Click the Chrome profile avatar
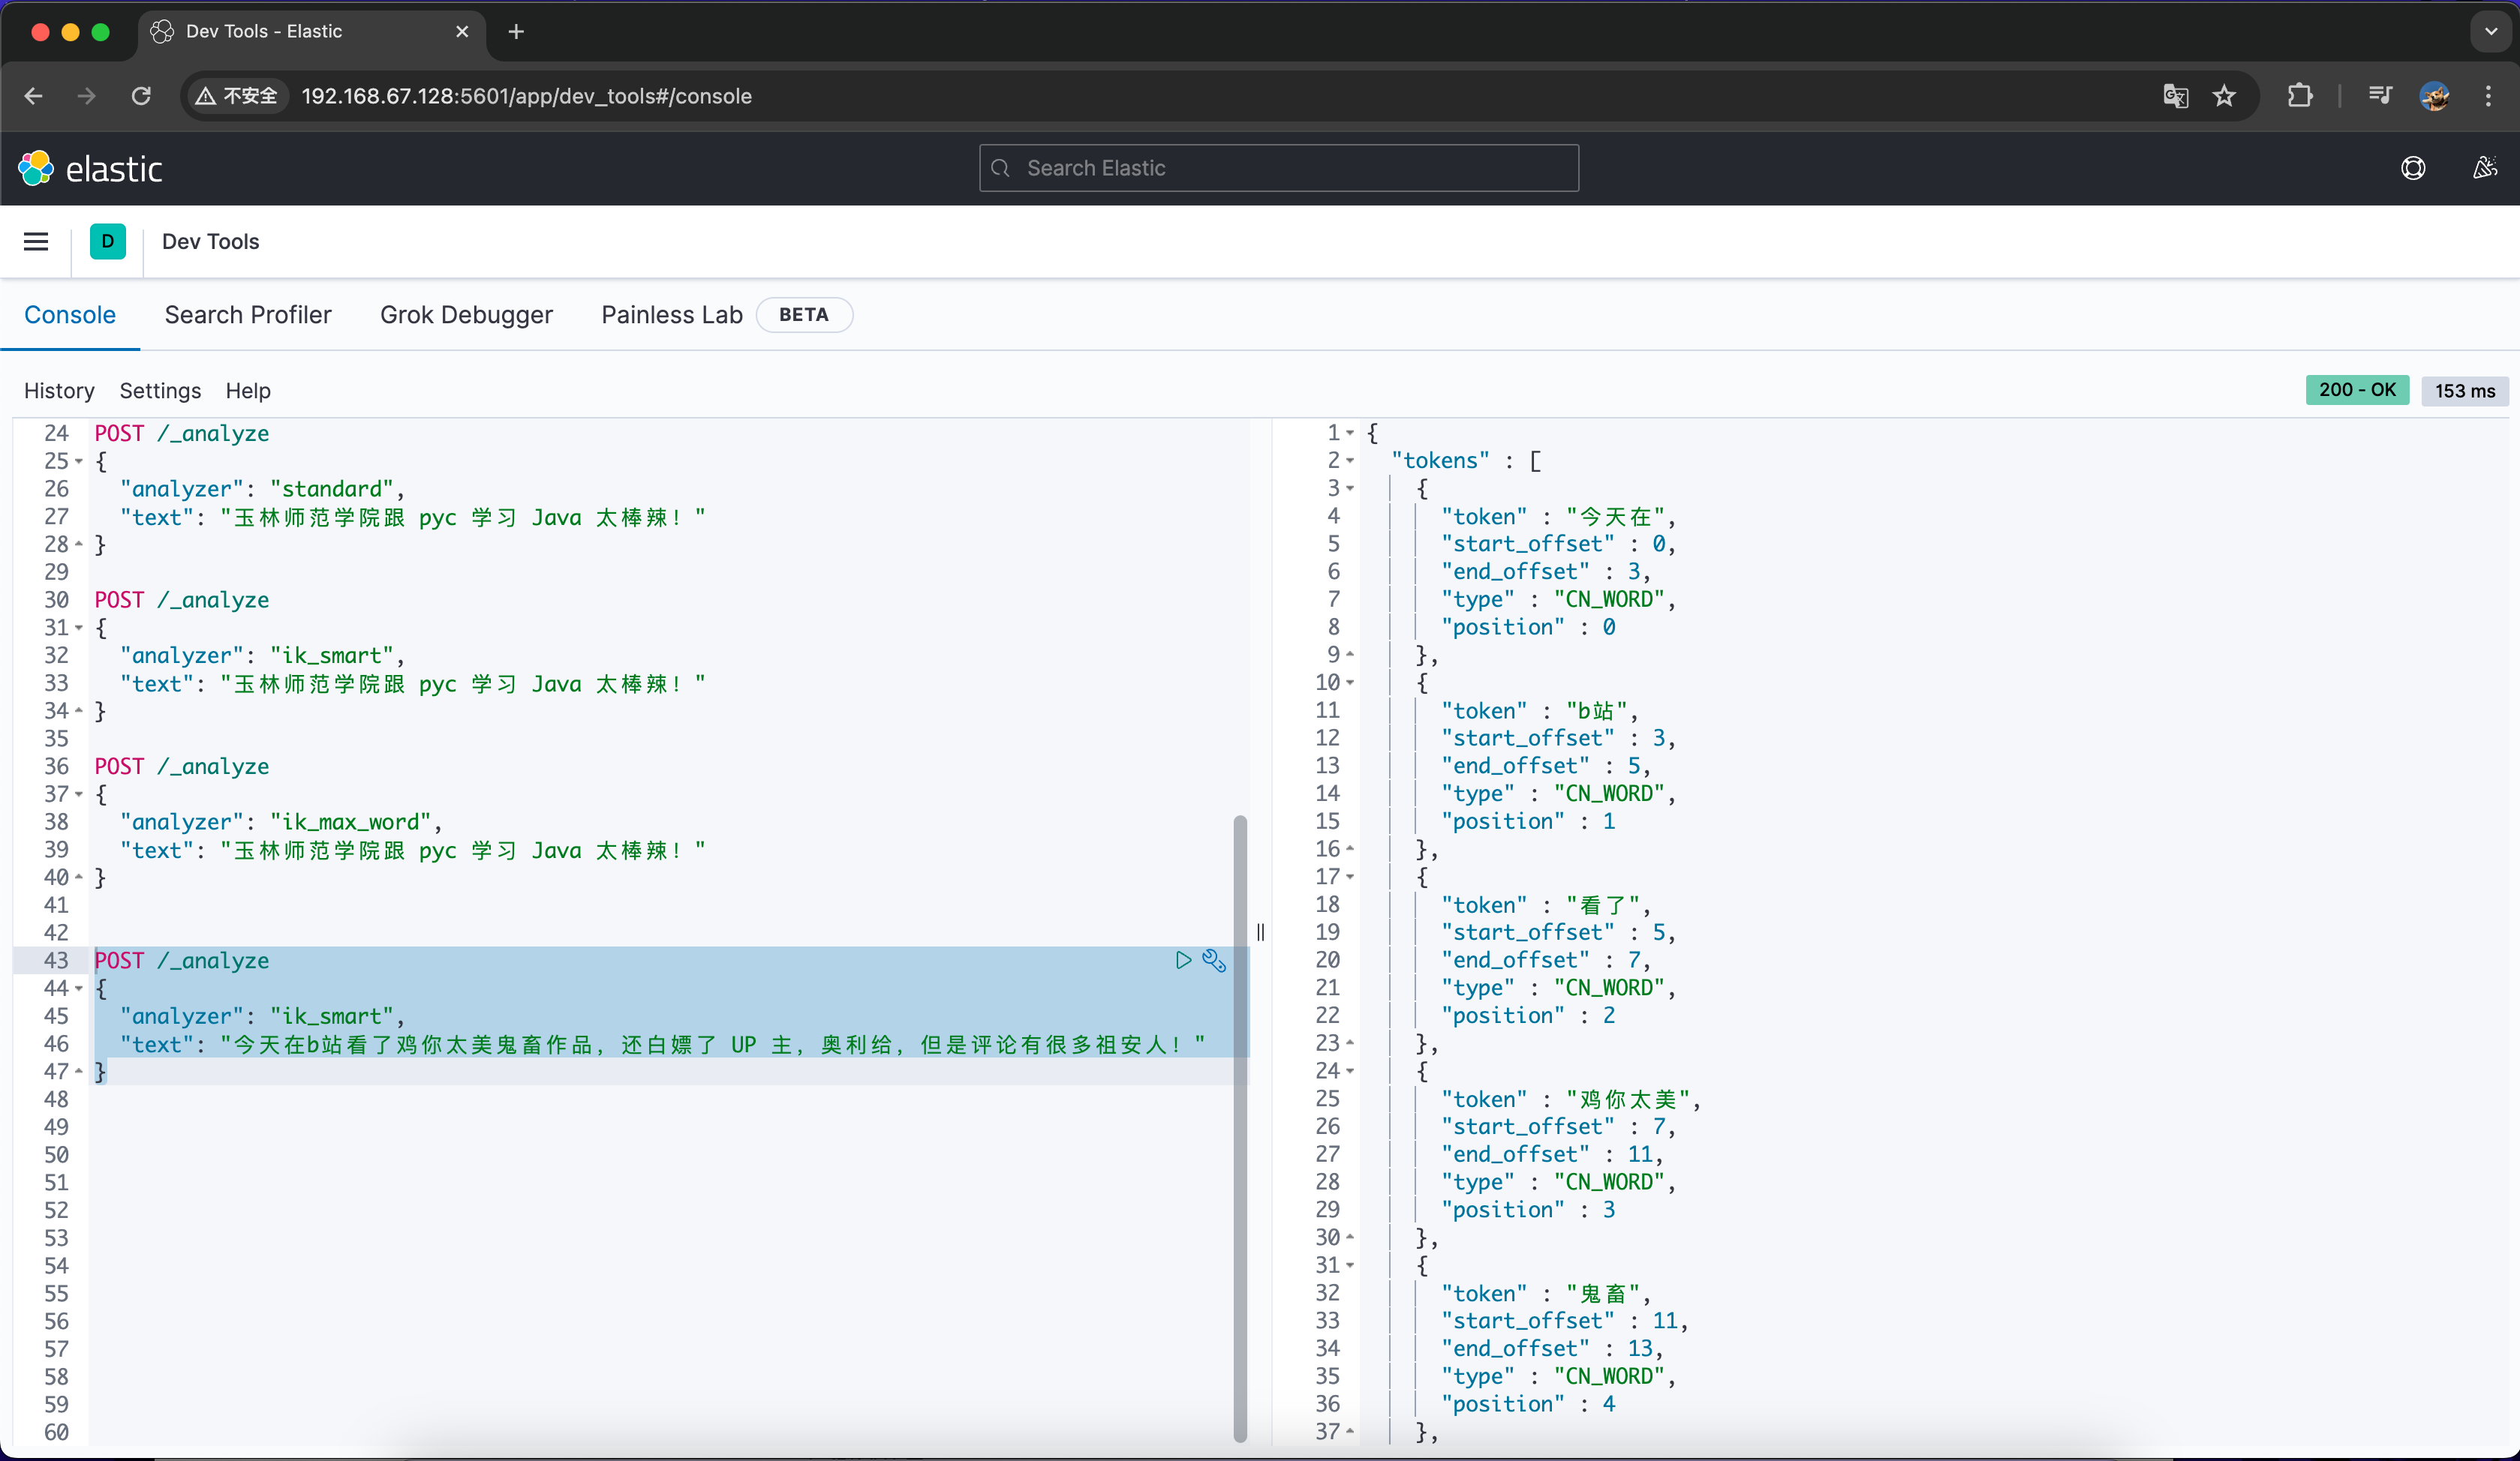This screenshot has width=2520, height=1461. point(2434,96)
